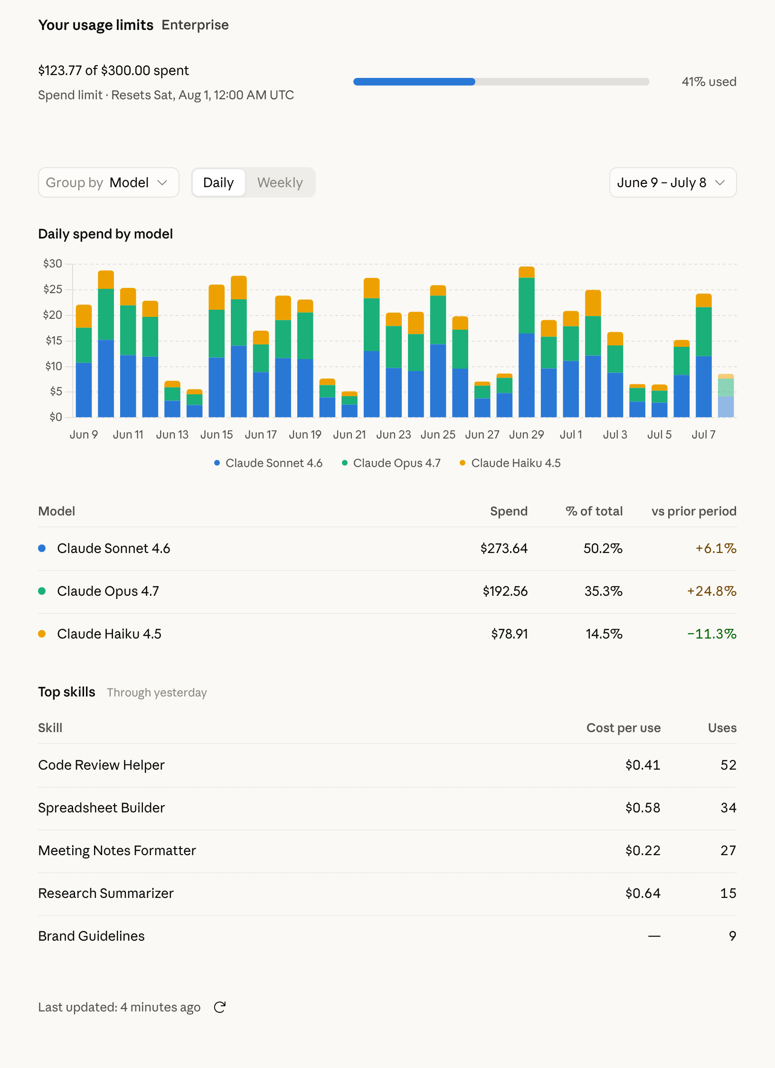Click the +6.1% prior period change

tap(716, 548)
